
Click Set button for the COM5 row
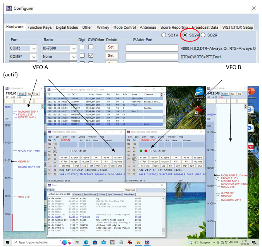(x=112, y=55)
